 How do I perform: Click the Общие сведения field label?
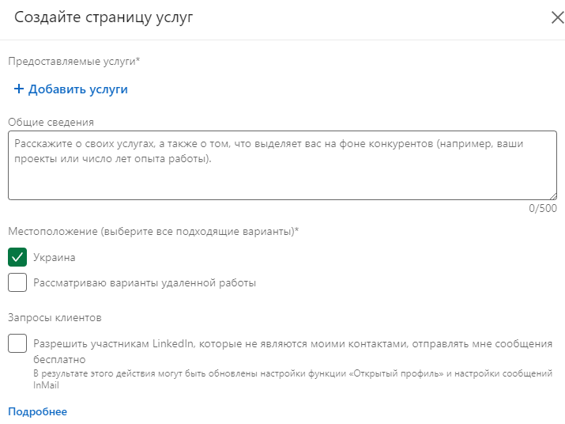pyautogui.click(x=51, y=122)
